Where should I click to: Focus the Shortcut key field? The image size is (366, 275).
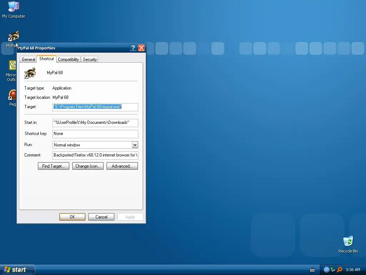point(95,134)
